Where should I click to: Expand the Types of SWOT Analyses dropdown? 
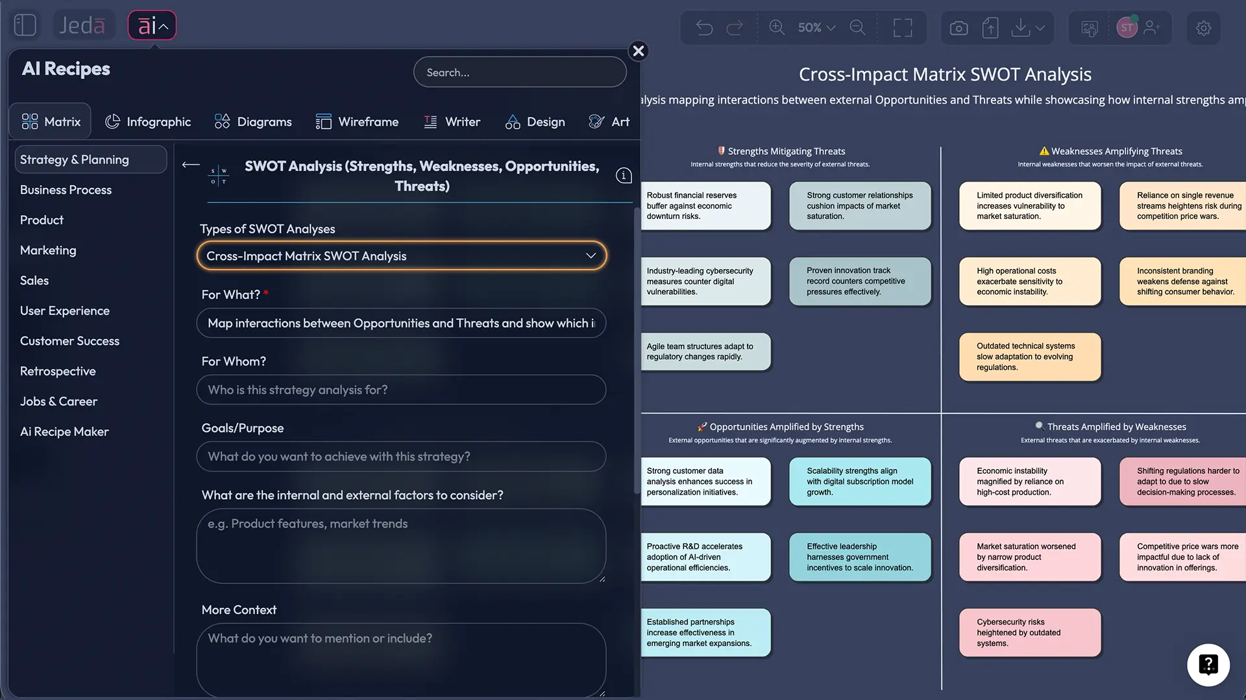(x=401, y=256)
